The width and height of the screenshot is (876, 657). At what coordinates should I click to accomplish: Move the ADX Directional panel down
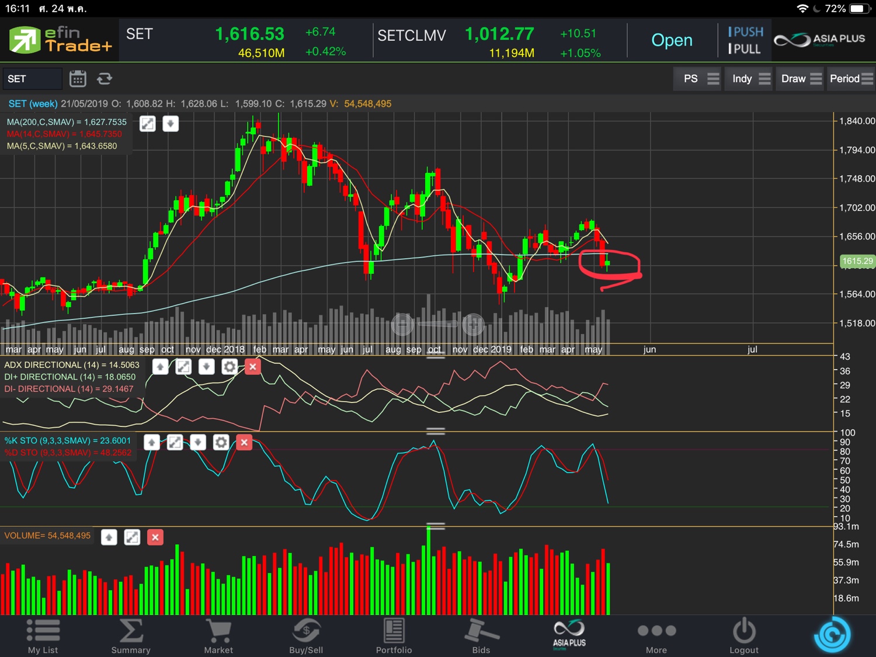(x=207, y=367)
